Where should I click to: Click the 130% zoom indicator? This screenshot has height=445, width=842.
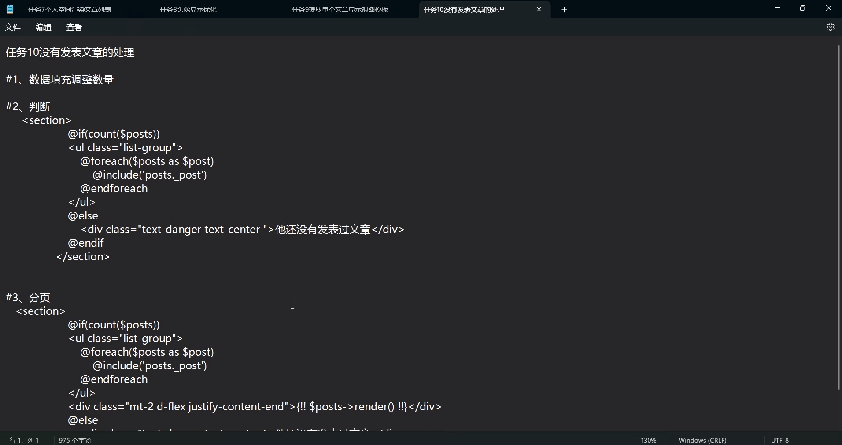click(x=648, y=440)
